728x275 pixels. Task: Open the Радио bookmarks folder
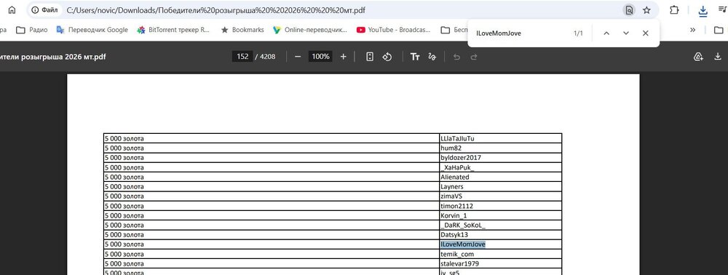click(31, 30)
